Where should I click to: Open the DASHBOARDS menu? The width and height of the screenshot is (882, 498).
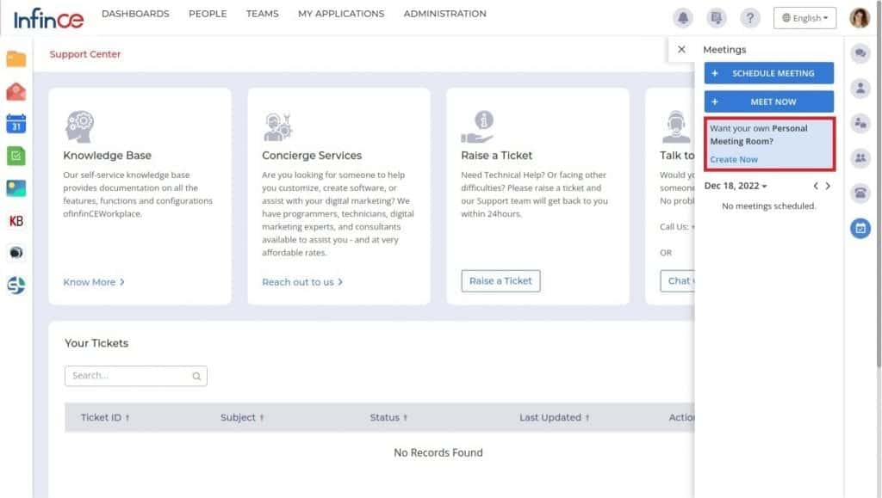(135, 14)
